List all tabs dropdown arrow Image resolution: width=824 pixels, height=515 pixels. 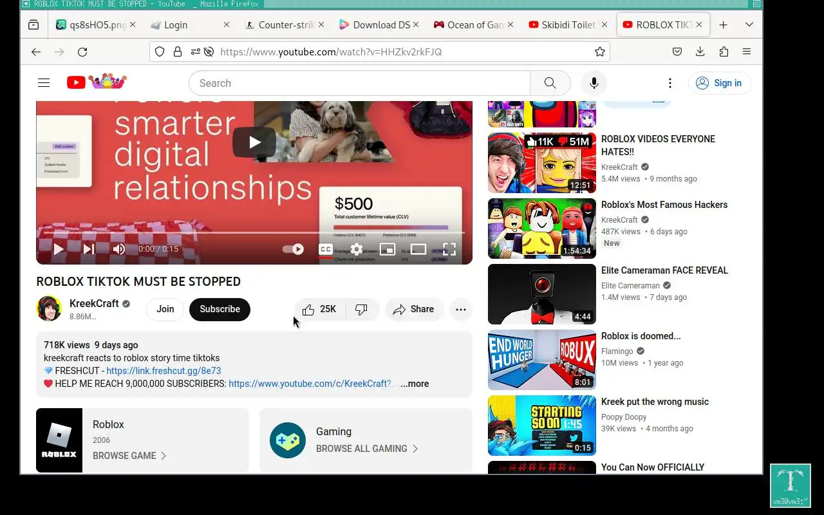[x=749, y=25]
